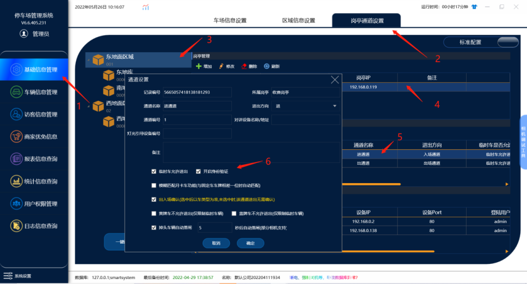The width and height of the screenshot is (527, 284).
Task: Uncheck 开启身份验证 checkbox
Action: [198, 172]
